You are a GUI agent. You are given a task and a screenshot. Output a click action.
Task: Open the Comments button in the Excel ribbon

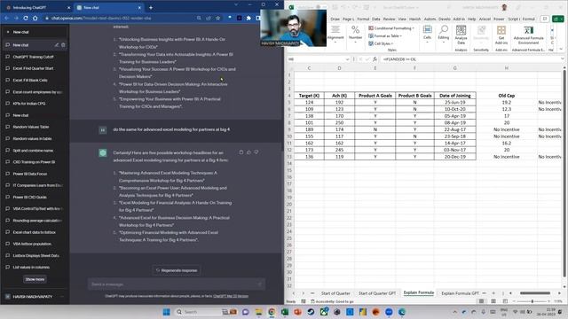tap(545, 19)
